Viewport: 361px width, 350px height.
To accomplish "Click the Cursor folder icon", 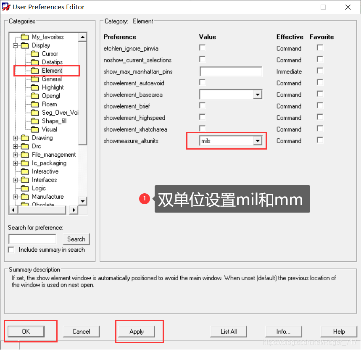I will [34, 54].
